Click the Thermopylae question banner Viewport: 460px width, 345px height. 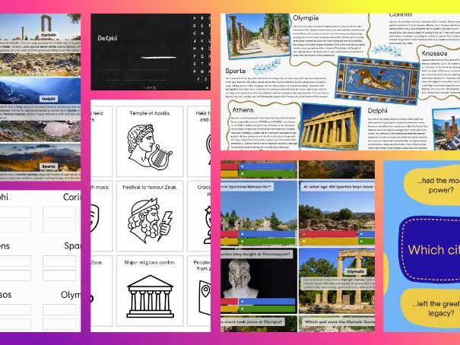(x=257, y=254)
